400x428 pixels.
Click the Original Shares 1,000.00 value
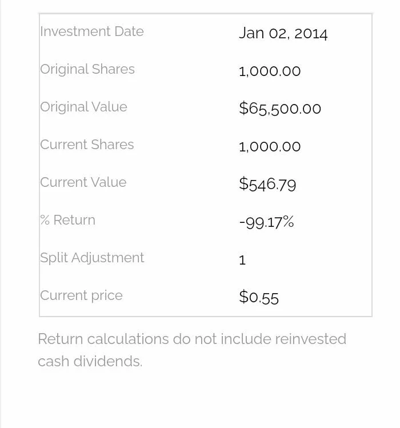[x=270, y=71]
